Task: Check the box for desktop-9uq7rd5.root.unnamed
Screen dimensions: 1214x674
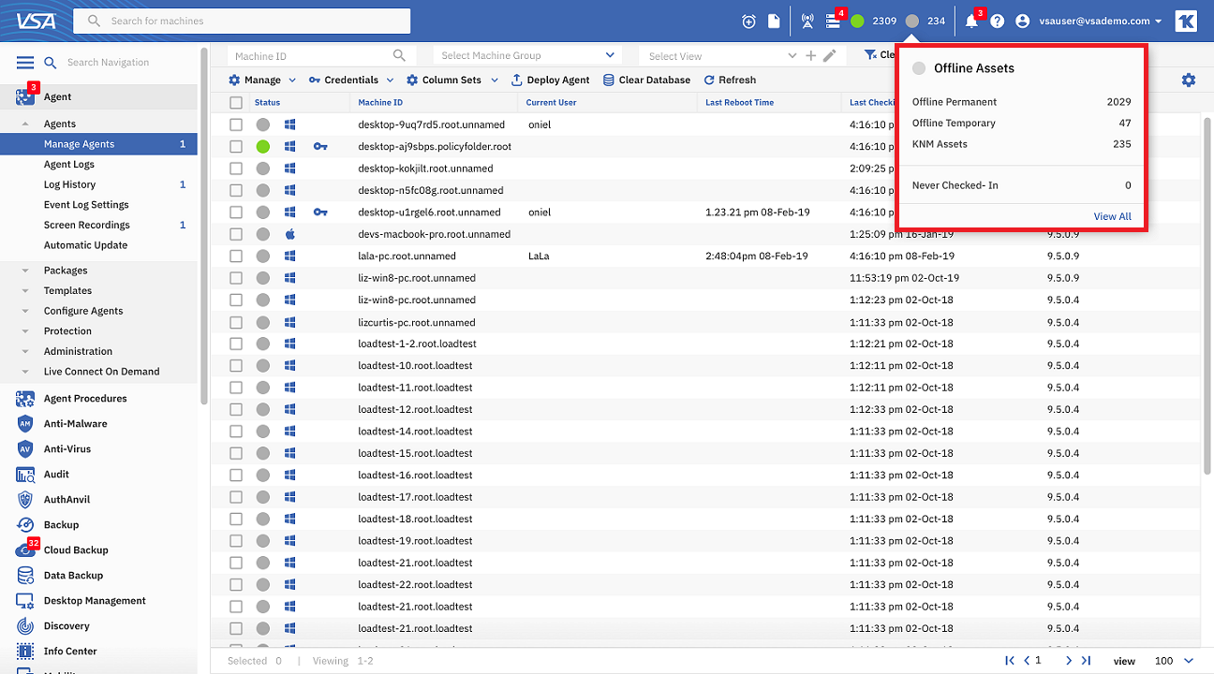Action: pyautogui.click(x=236, y=125)
